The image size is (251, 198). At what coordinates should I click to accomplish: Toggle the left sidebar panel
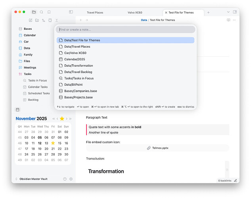coord(71,12)
